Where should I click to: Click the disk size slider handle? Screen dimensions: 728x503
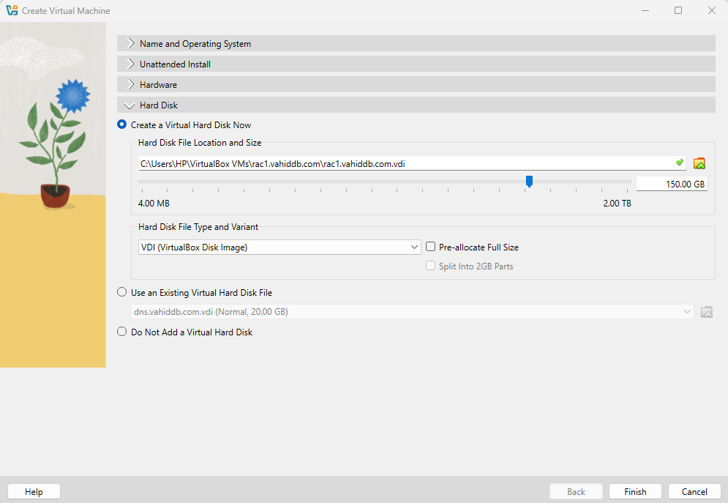pos(529,181)
